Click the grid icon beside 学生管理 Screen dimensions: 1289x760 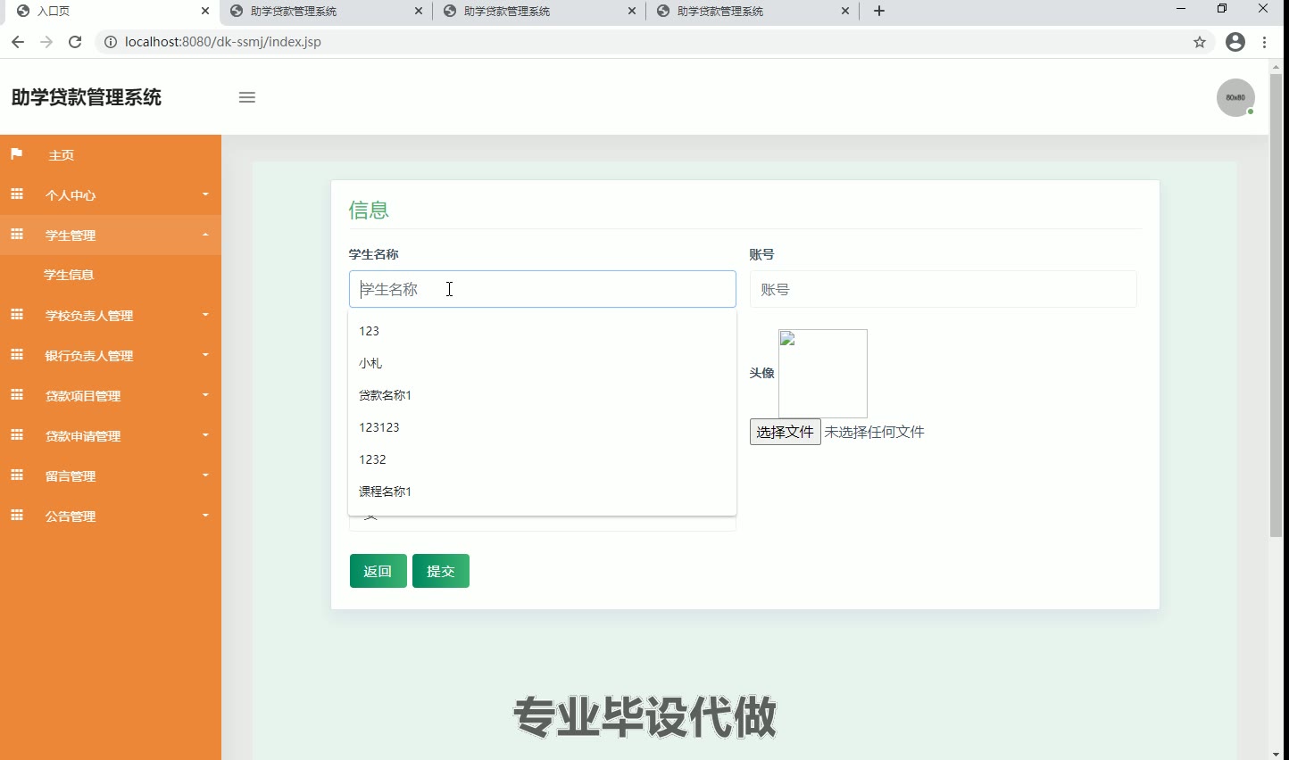coord(16,235)
